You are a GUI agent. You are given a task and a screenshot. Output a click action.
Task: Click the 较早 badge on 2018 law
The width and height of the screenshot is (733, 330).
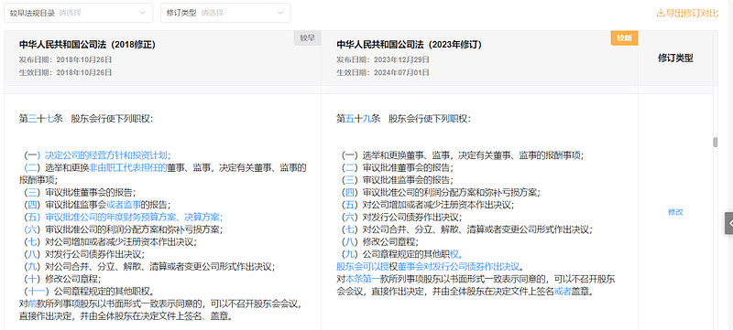click(x=307, y=37)
